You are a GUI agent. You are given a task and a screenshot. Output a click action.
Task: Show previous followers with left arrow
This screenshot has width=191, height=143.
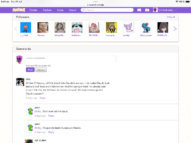click(16, 29)
